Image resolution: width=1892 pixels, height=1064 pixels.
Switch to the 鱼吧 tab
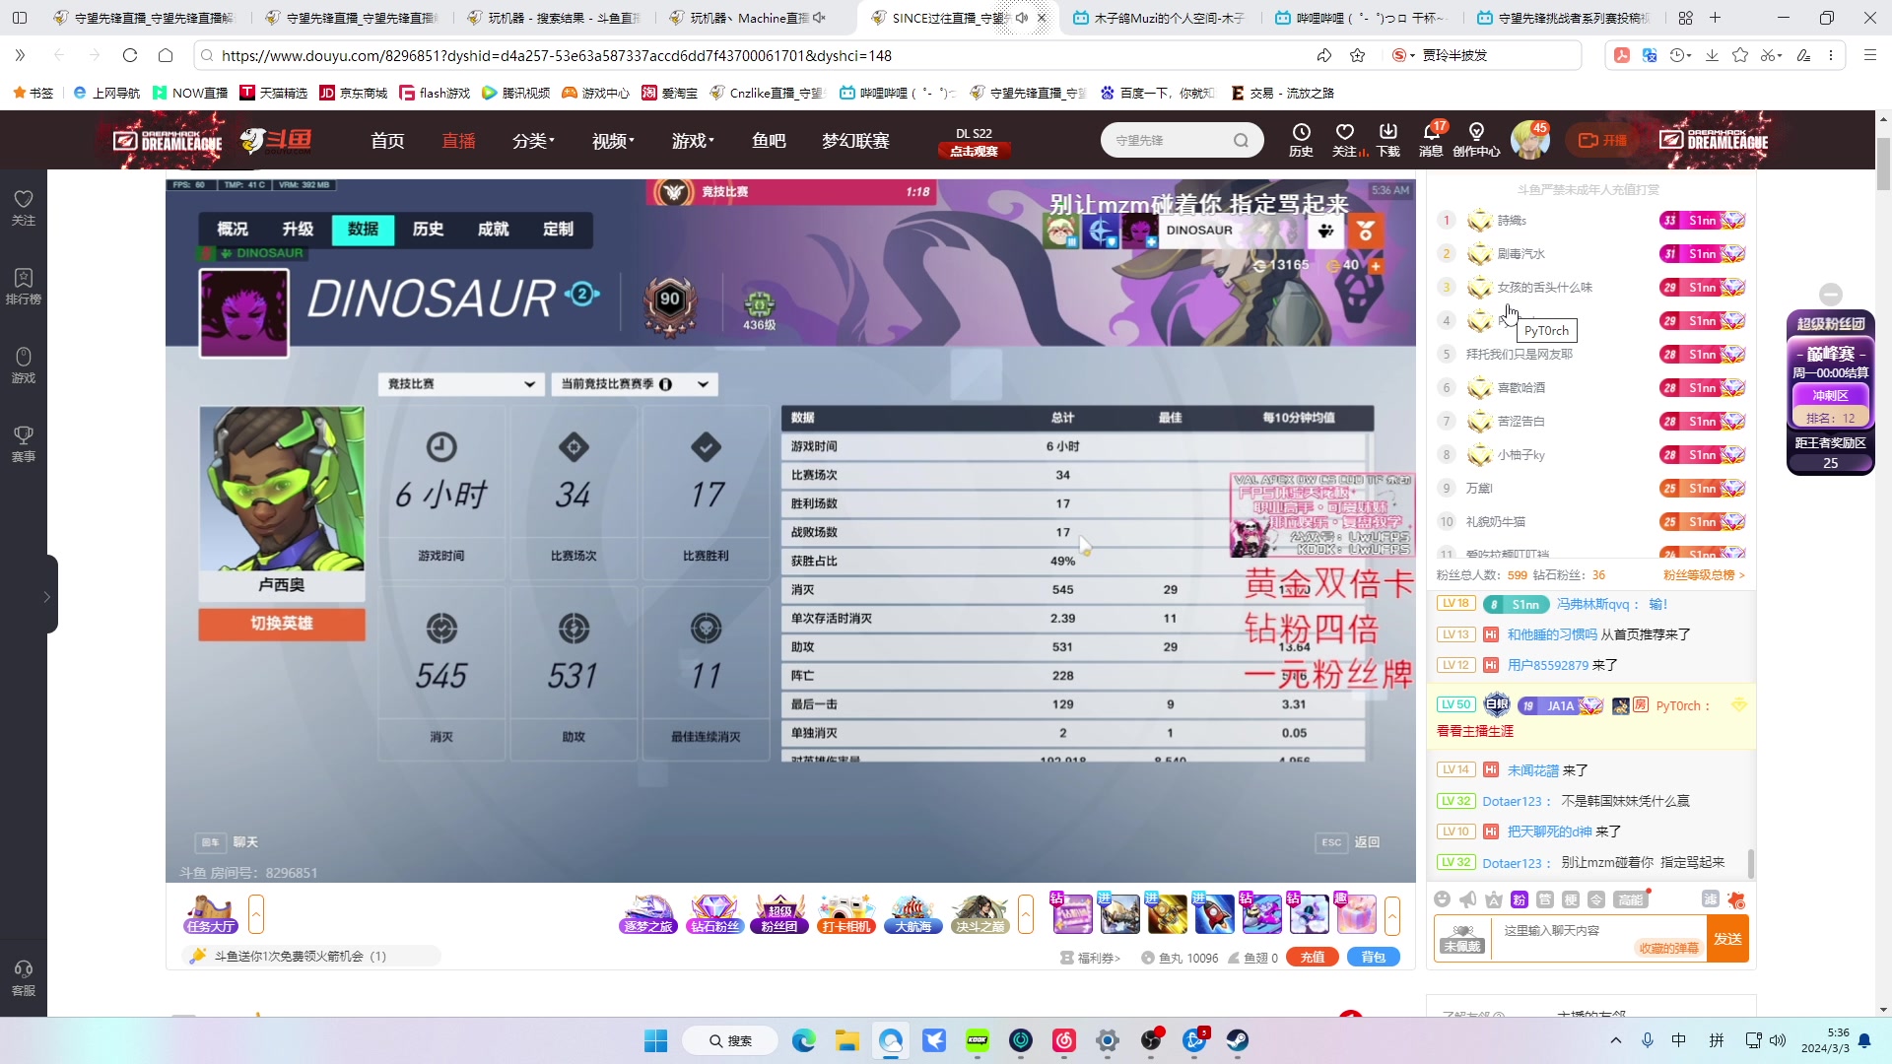769,140
